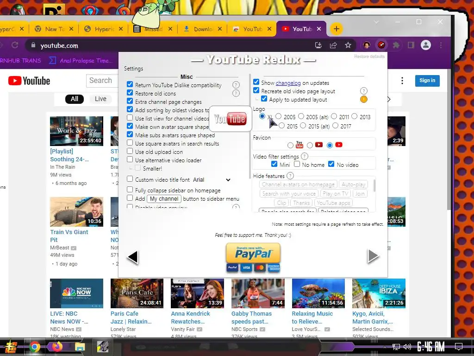Click the help icon for Recreate old video layout
This screenshot has height=356, width=474.
(x=364, y=91)
